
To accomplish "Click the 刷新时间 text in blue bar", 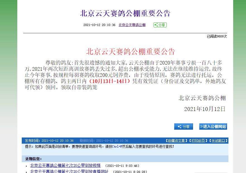I will [104, 141].
